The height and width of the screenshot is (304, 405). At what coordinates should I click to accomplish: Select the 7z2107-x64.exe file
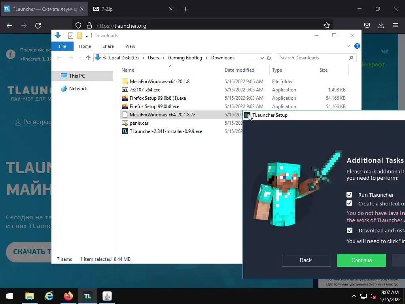(x=145, y=90)
